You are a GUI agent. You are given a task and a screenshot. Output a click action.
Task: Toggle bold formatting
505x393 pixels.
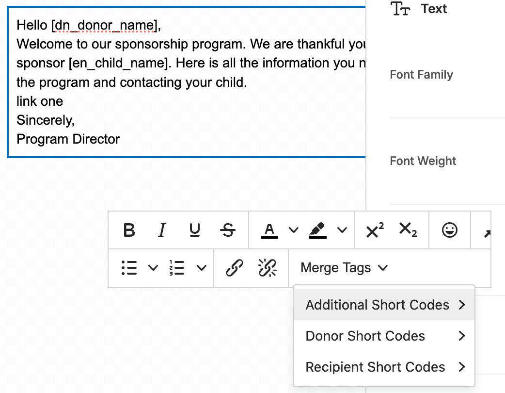[x=129, y=230]
